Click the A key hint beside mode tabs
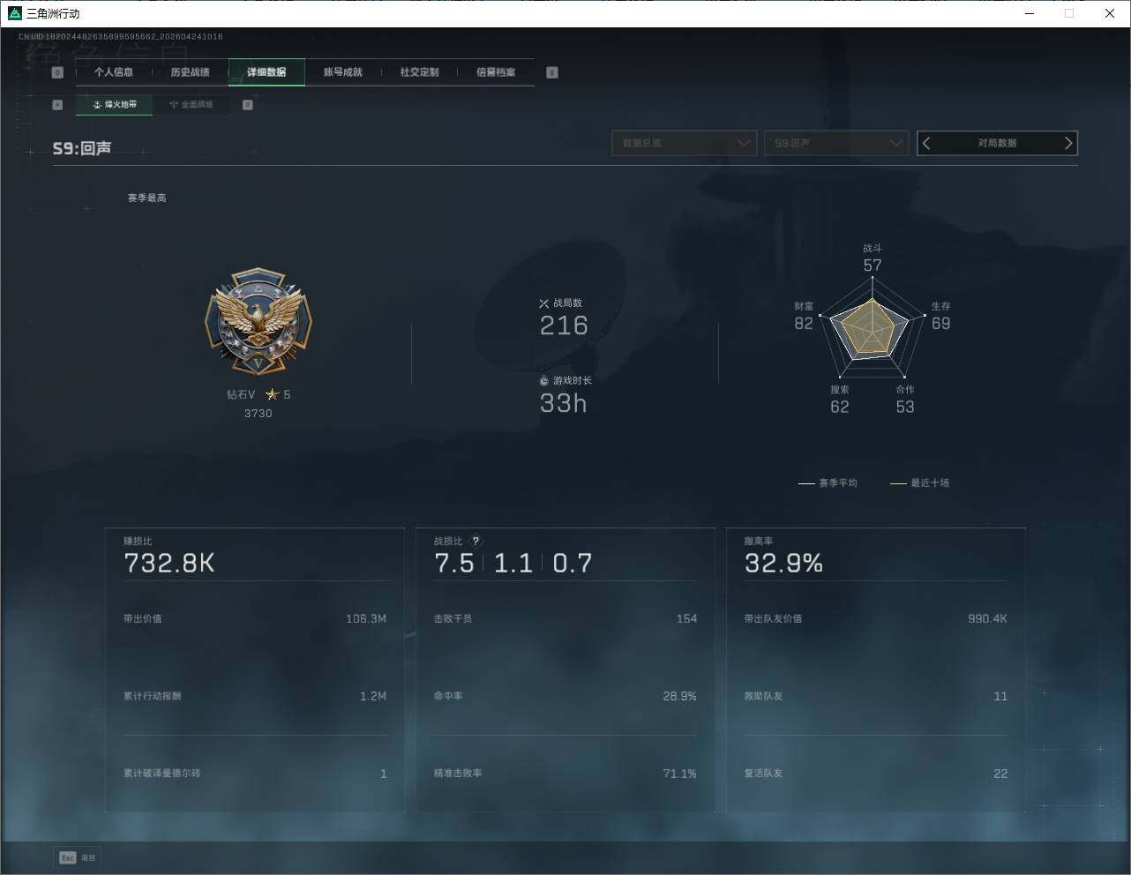This screenshot has height=875, width=1131. coord(57,105)
